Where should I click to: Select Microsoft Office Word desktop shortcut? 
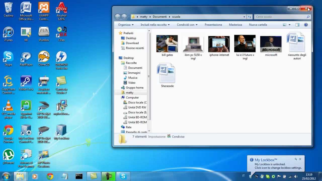(x=26, y=11)
